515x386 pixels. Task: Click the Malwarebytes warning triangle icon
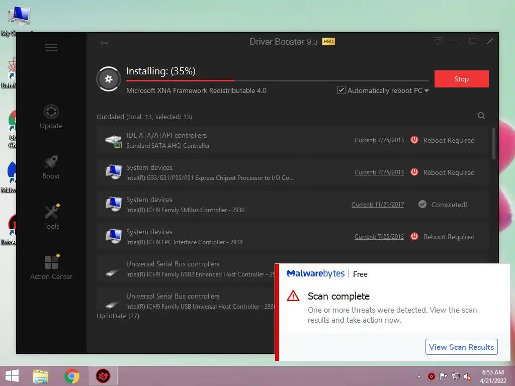tap(293, 296)
